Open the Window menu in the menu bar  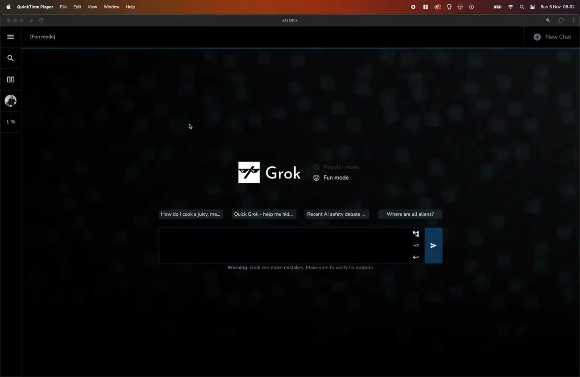click(x=111, y=7)
